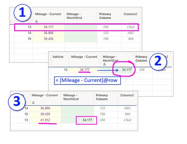Click the "123" cell in screenshot 3

pos(103,108)
